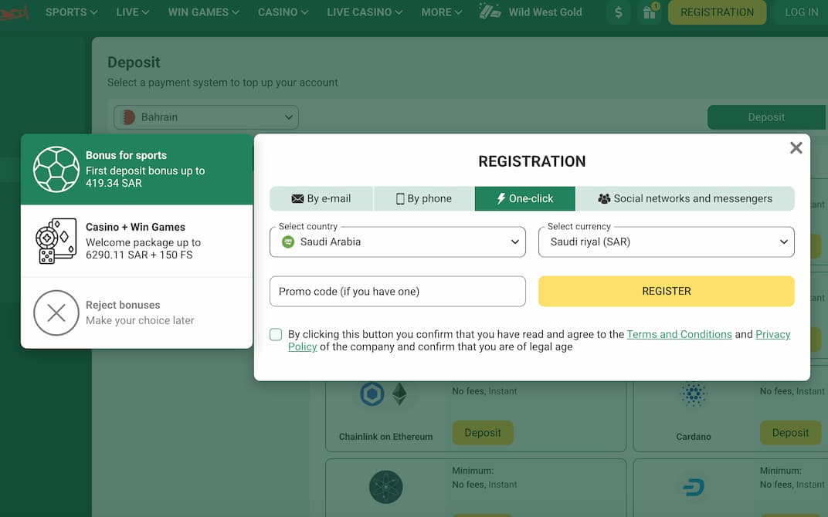Click the 'Cardano' label
The width and height of the screenshot is (828, 517).
pyautogui.click(x=694, y=437)
